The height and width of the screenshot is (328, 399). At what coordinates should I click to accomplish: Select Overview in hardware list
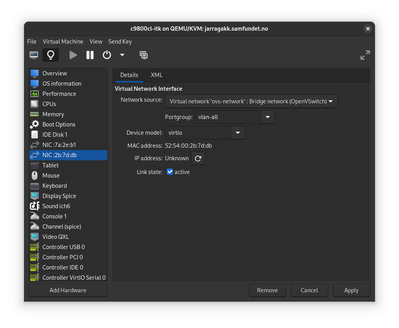point(68,73)
